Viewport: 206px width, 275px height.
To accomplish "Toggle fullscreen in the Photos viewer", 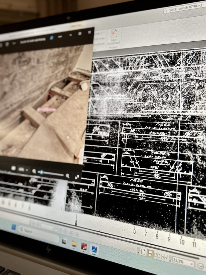I will [x=77, y=177].
